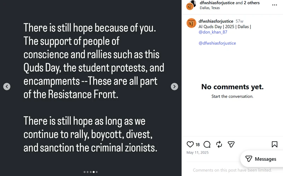Image resolution: width=283 pixels, height=176 pixels.
Task: Share post with the paper plane icon
Action: point(231,144)
